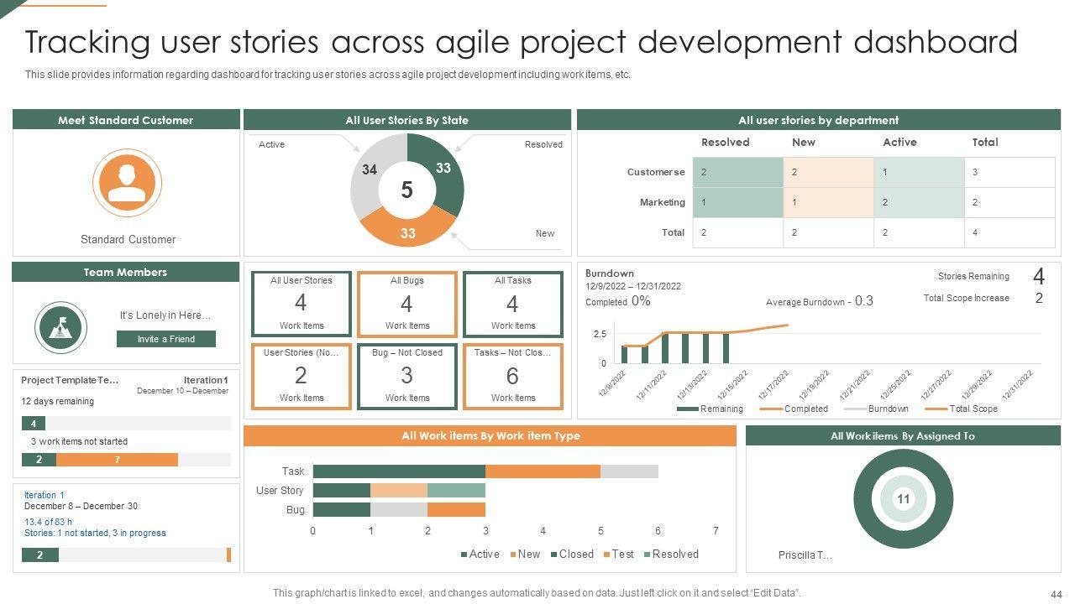Open the All Bugs work items tile
This screenshot has width=1075, height=604.
(407, 303)
